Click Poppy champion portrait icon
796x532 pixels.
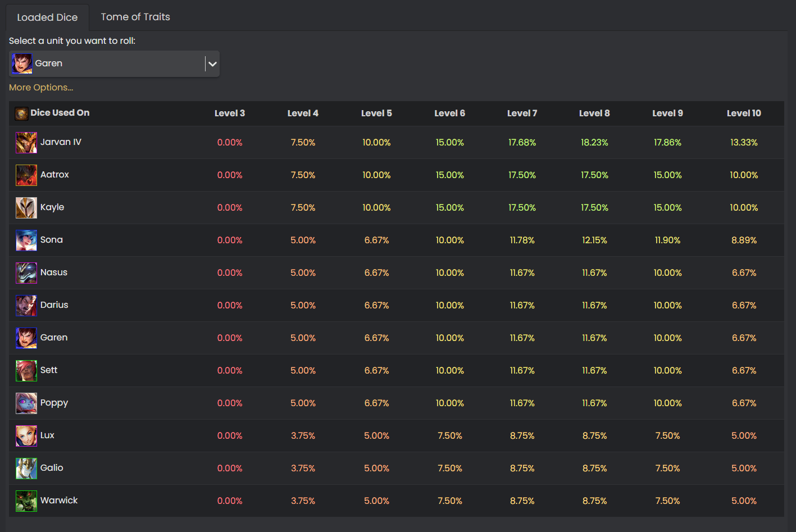pyautogui.click(x=26, y=403)
